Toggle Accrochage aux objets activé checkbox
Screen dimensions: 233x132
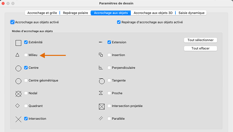click(x=12, y=22)
